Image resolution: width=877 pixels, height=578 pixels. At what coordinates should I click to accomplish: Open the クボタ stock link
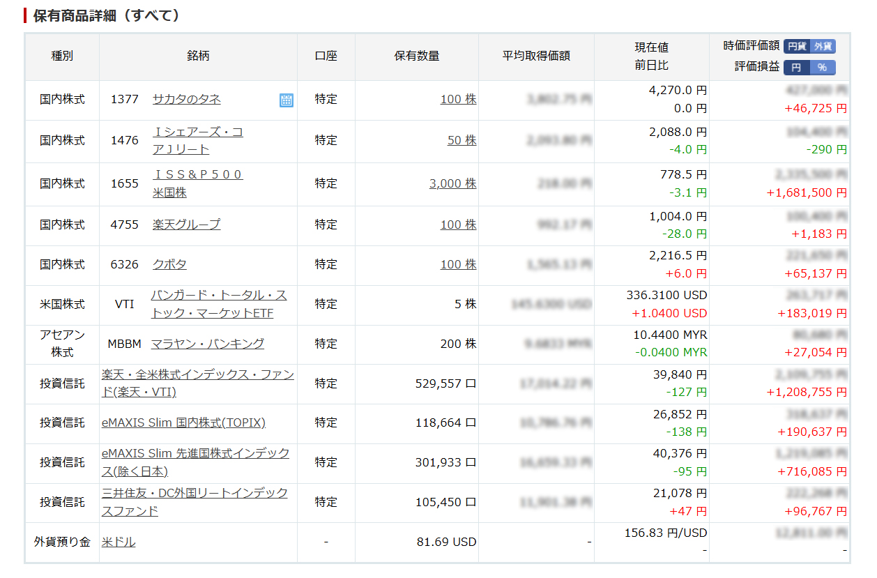pyautogui.click(x=169, y=264)
